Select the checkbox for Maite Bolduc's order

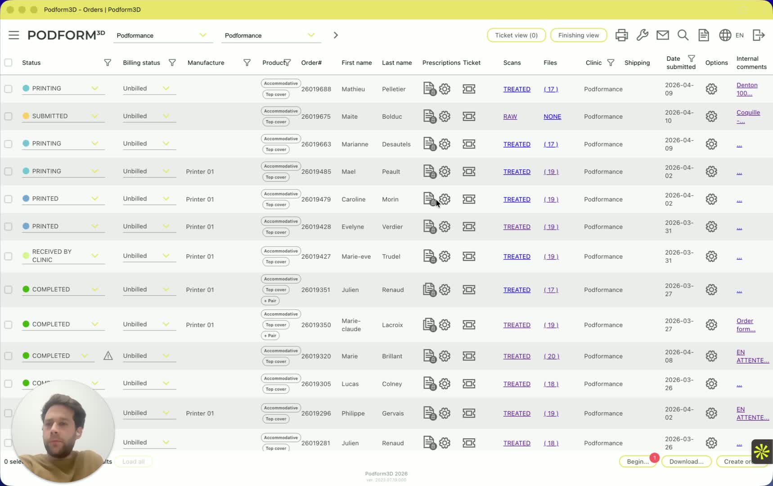[8, 116]
